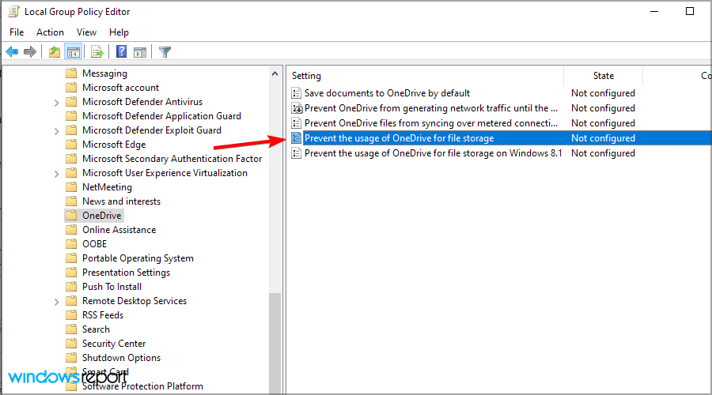This screenshot has width=712, height=395.
Task: Open the Help question mark icon
Action: coord(121,51)
